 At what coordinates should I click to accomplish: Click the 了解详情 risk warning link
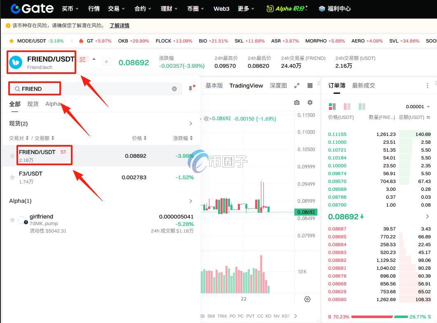[119, 25]
